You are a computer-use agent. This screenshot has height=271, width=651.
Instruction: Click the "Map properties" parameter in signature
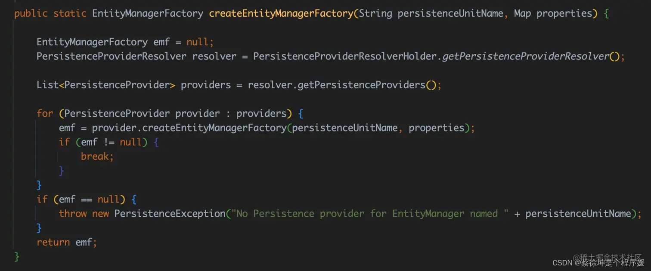(x=553, y=14)
